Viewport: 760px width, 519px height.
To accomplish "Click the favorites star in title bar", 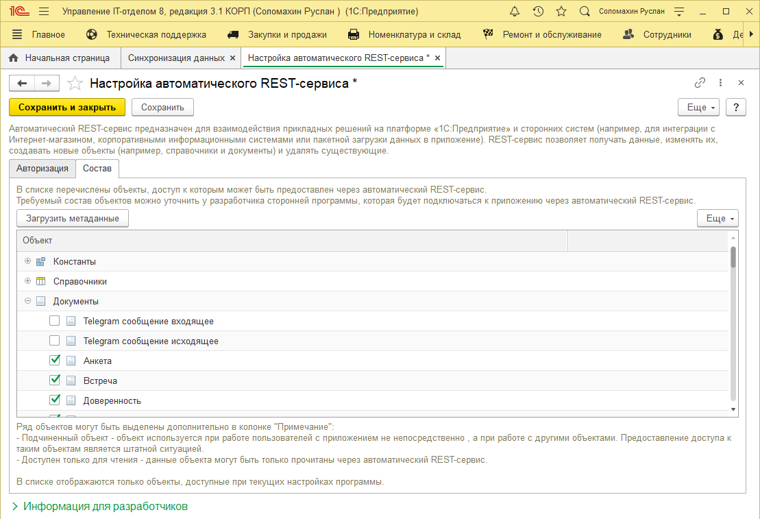I will click(x=561, y=12).
